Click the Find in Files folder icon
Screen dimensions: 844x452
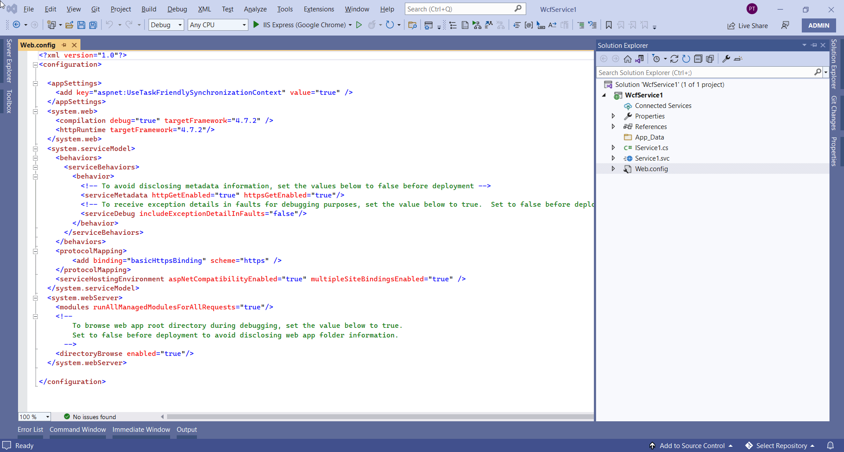pos(412,25)
